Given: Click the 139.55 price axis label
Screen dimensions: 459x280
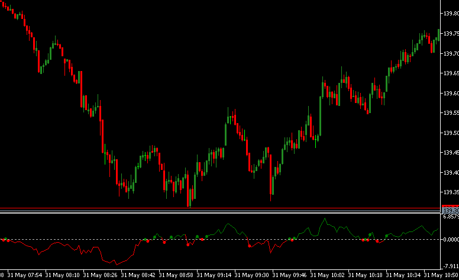Looking at the screenshot, I should pos(451,113).
